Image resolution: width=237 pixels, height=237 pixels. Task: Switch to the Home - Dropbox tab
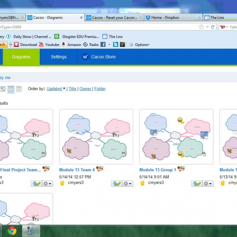click(x=173, y=18)
